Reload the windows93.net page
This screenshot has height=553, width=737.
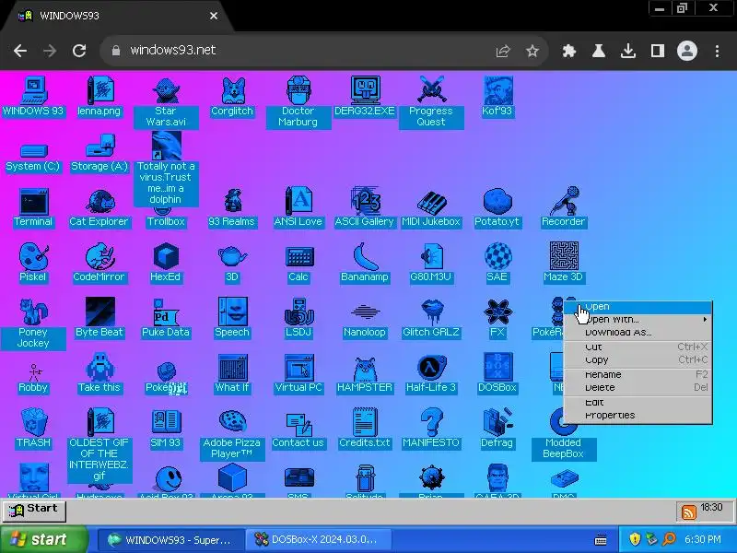79,51
